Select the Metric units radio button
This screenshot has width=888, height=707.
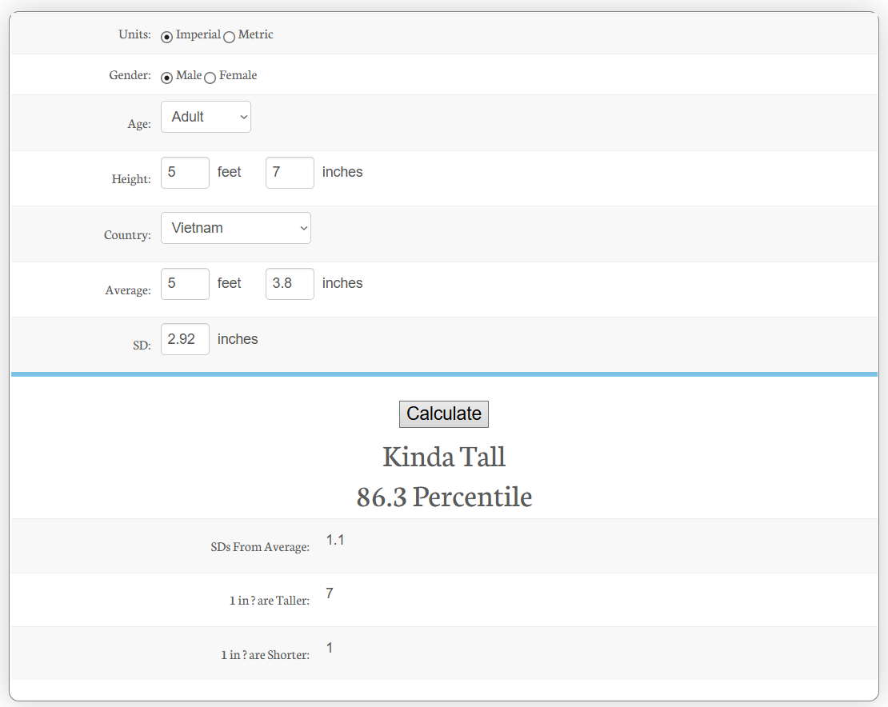(x=229, y=38)
